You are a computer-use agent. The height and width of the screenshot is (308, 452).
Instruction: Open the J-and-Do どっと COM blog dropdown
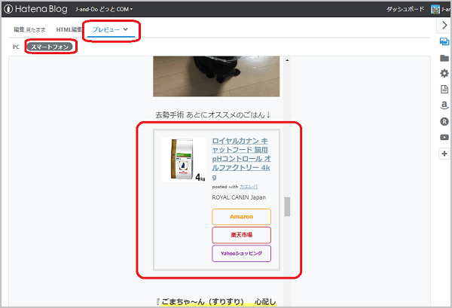click(x=104, y=9)
